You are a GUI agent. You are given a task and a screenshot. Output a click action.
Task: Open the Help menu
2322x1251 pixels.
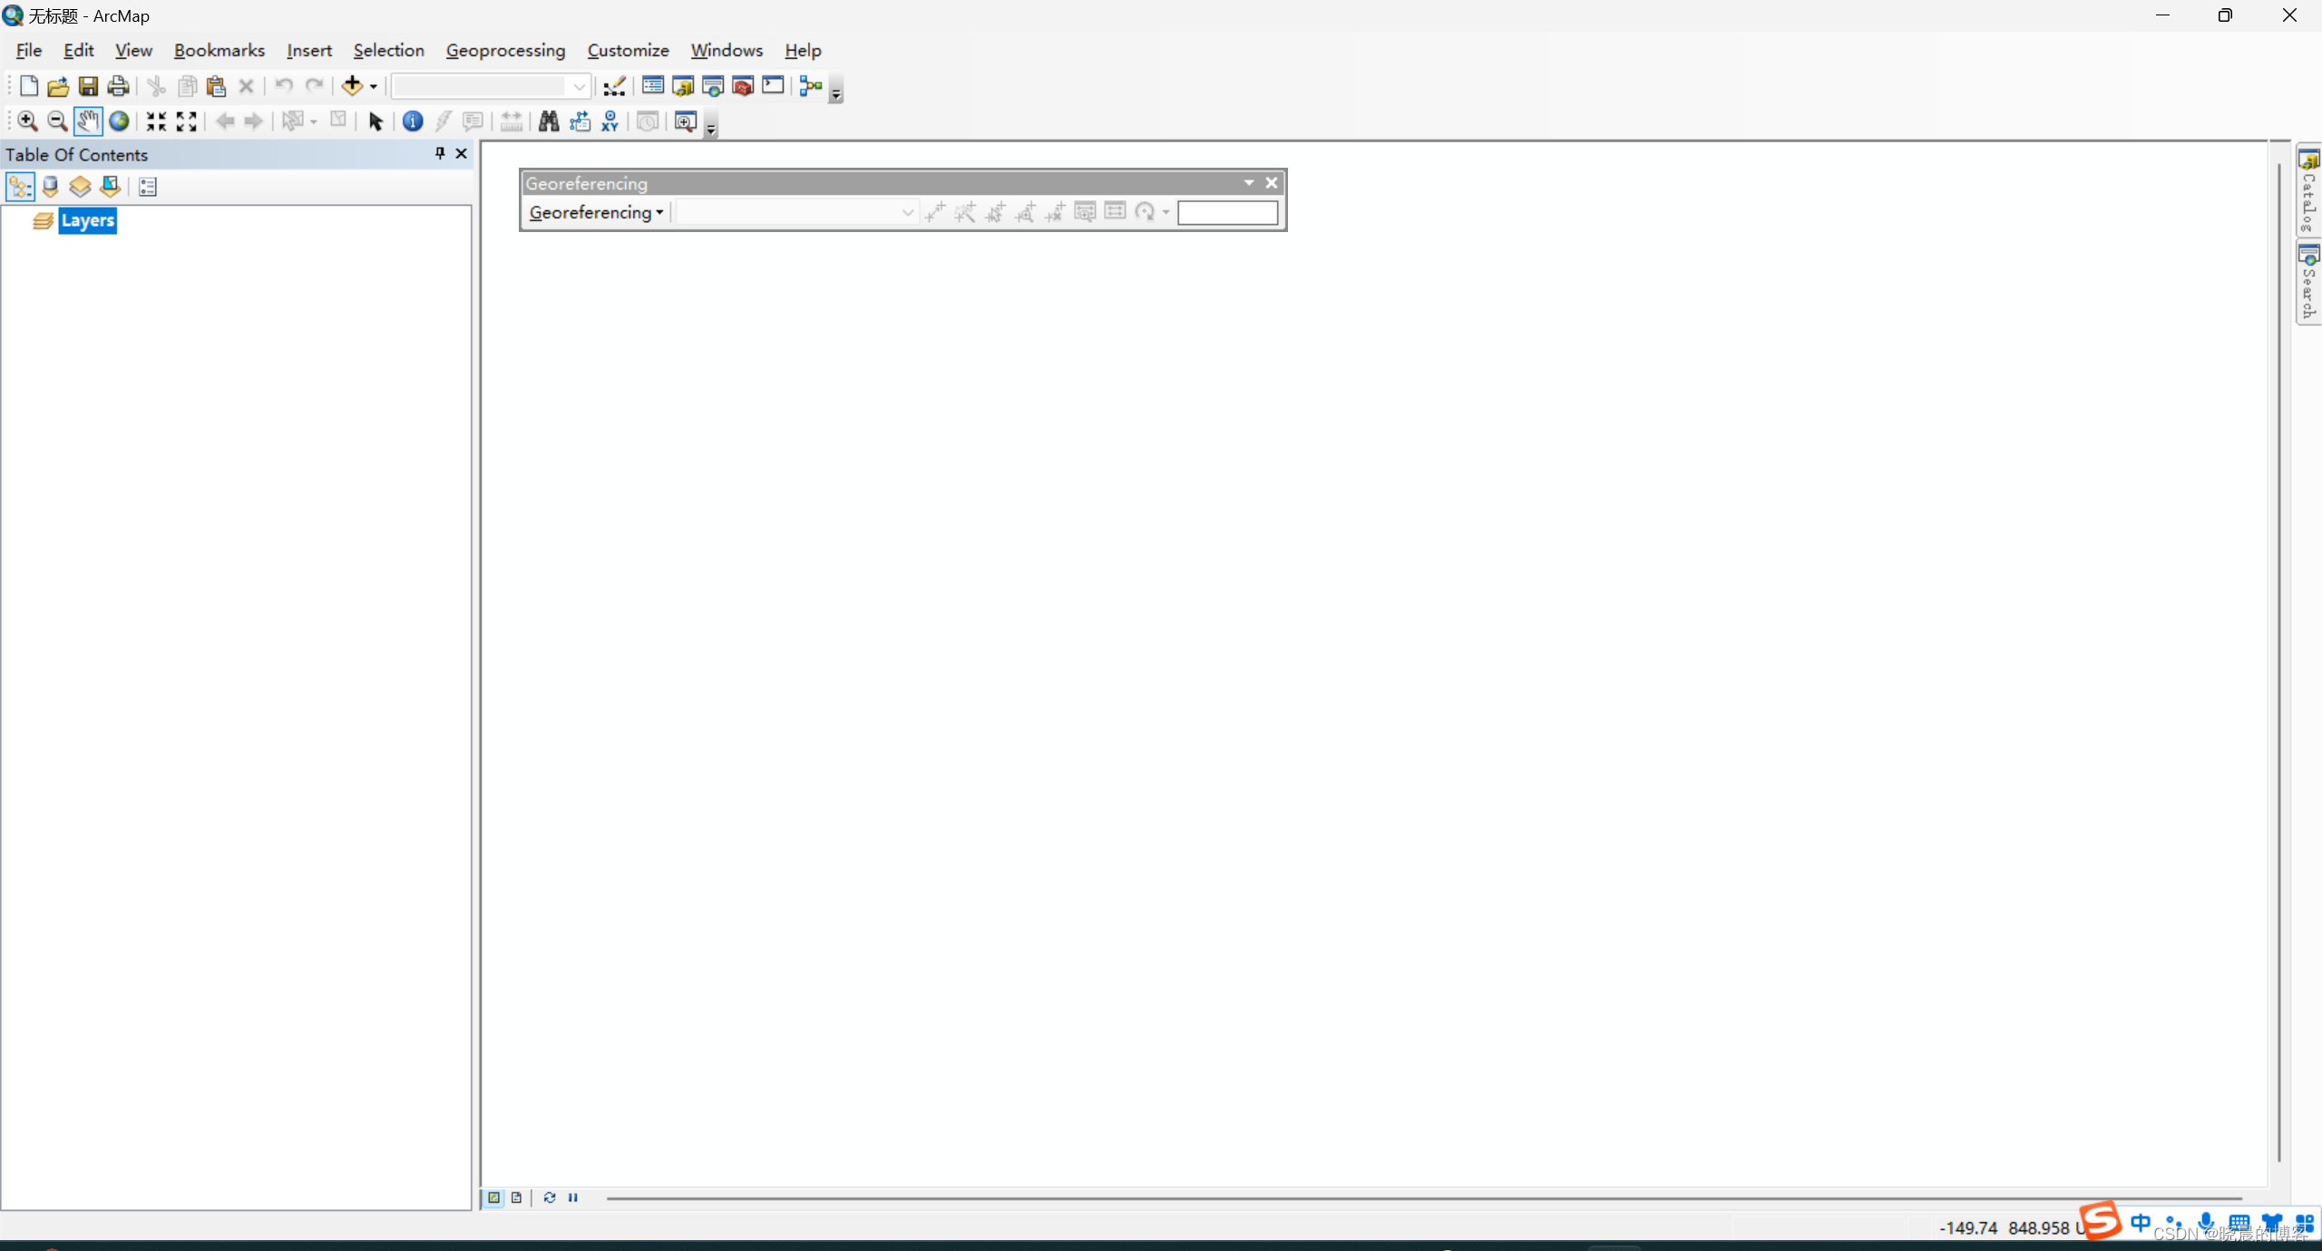pyautogui.click(x=804, y=51)
